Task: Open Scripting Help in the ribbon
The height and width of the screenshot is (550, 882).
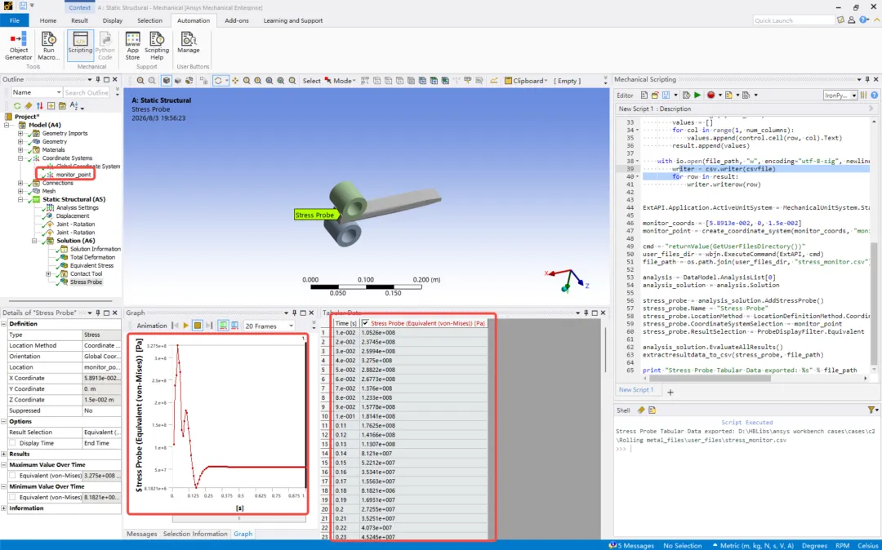Action: [x=157, y=46]
